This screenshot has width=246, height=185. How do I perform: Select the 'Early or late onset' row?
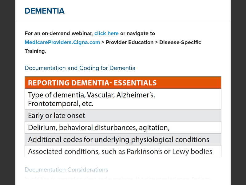(57, 116)
